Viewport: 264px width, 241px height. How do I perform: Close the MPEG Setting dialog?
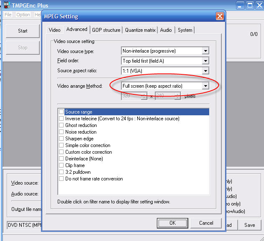point(220,16)
